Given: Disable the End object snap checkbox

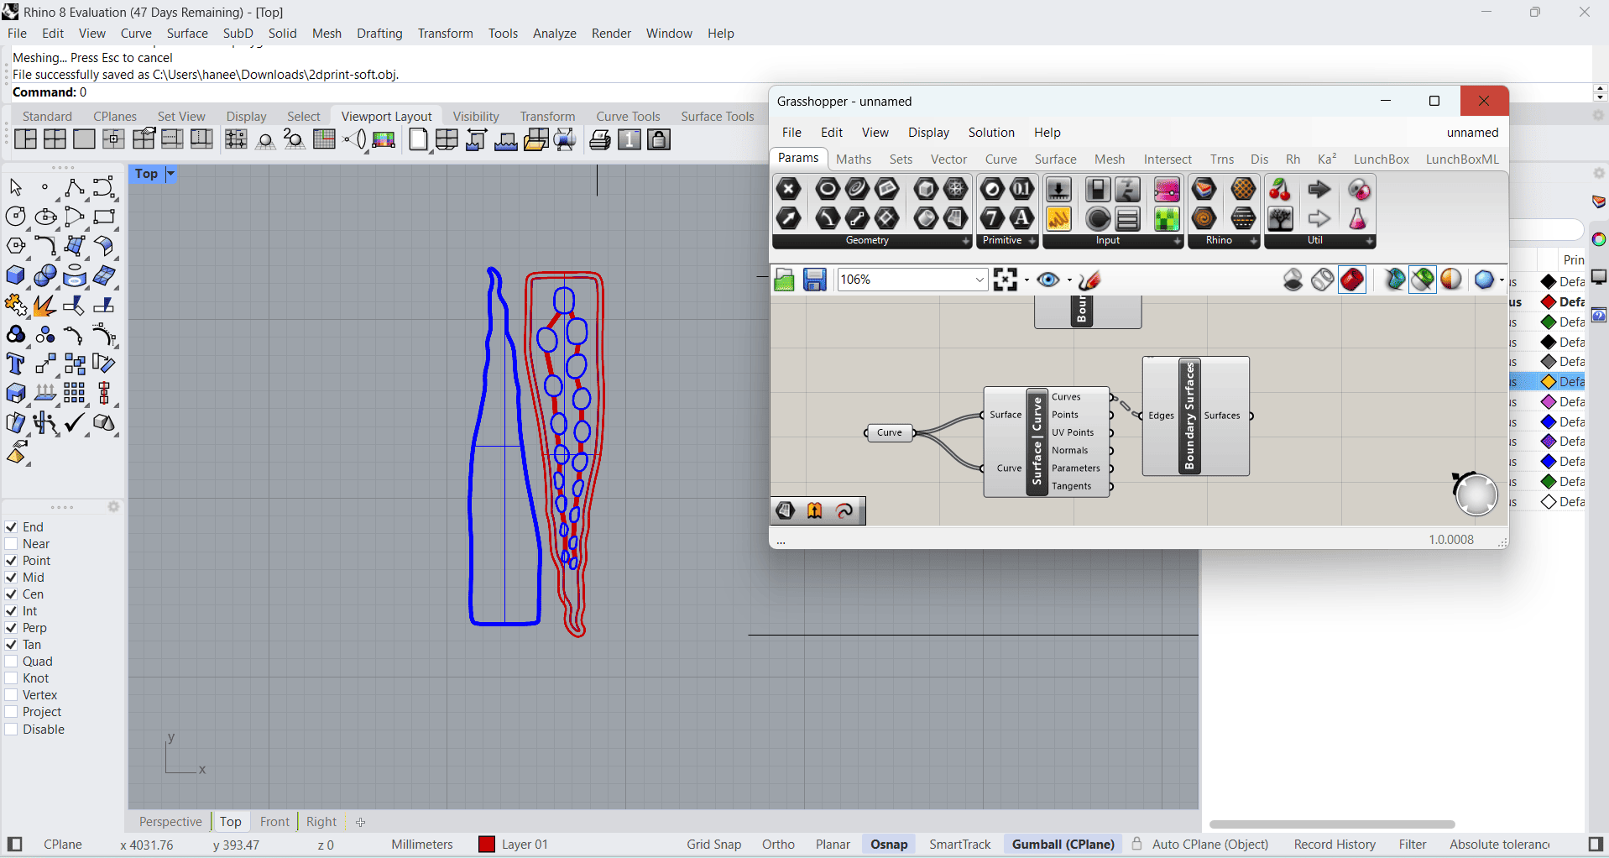Looking at the screenshot, I should tap(12, 527).
